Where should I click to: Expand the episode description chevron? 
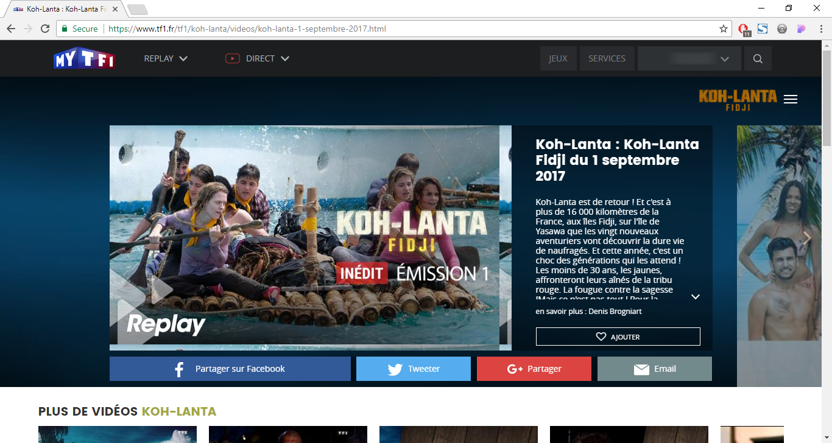click(696, 297)
